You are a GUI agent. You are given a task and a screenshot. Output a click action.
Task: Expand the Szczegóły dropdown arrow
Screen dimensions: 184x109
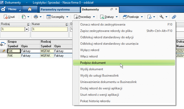tap(67, 17)
